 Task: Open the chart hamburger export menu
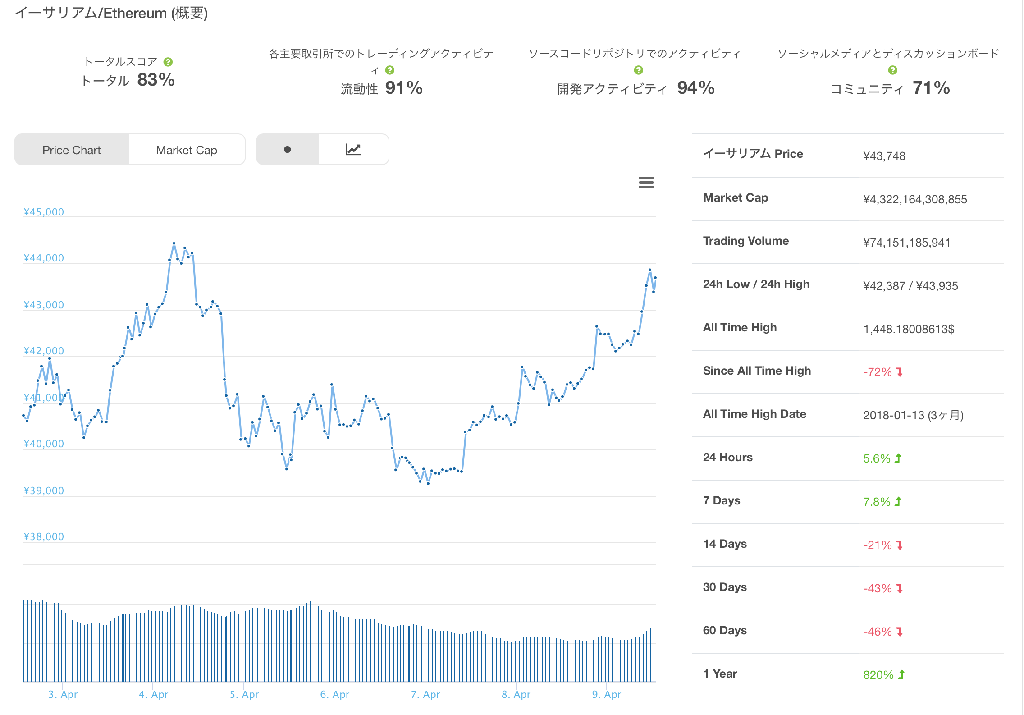click(646, 183)
